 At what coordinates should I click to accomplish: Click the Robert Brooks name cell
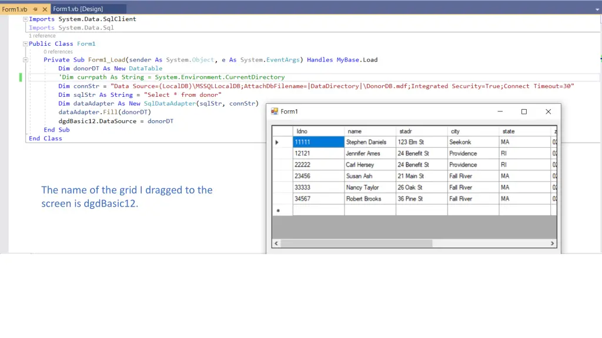point(370,198)
